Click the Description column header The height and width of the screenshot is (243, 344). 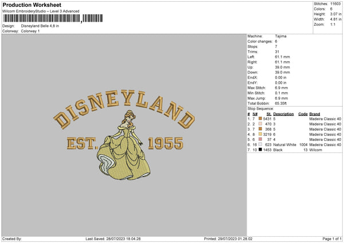(x=283, y=114)
